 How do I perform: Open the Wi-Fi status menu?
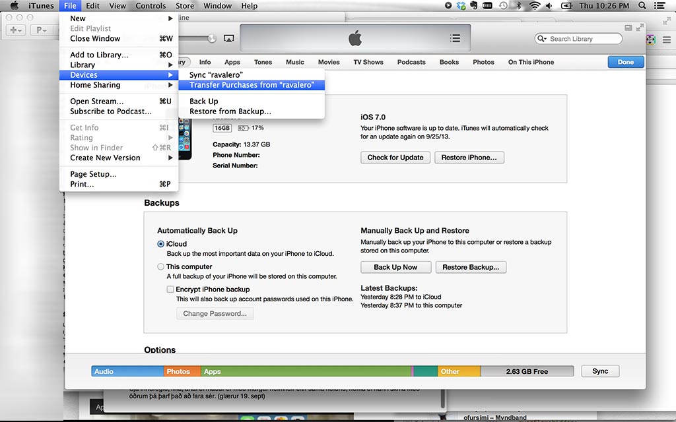pos(533,5)
